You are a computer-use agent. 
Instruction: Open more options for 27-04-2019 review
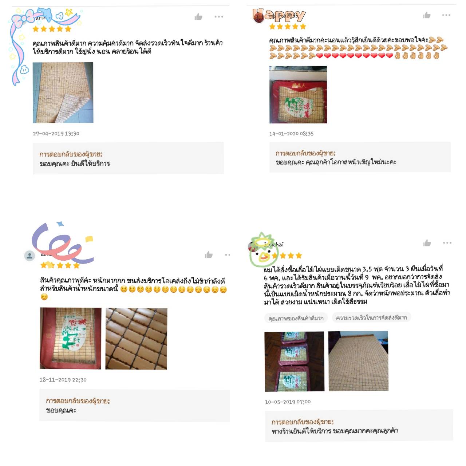[219, 17]
